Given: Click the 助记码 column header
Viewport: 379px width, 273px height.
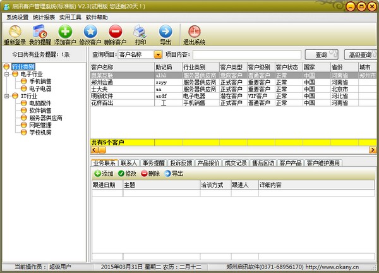Looking at the screenshot, I should 168,67.
